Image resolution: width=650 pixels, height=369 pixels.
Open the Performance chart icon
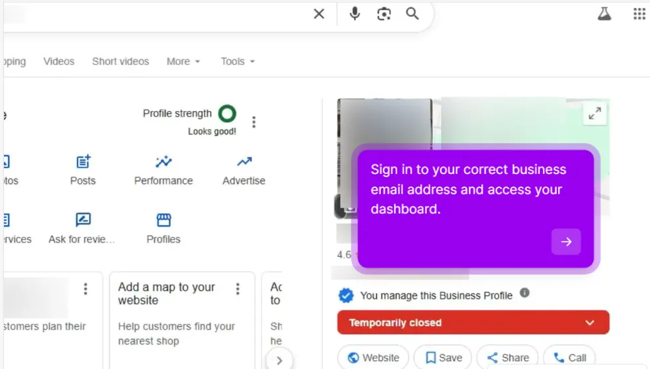(163, 162)
